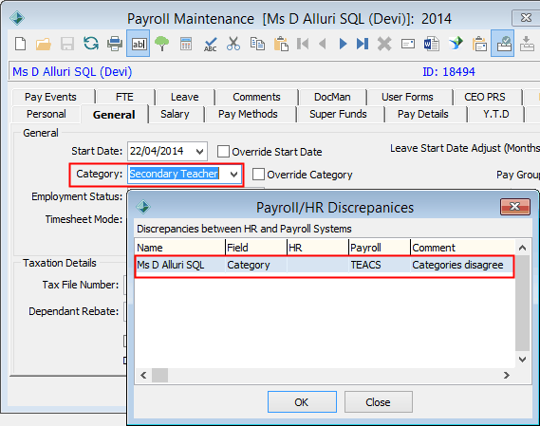Click OK in the Discrepancies dialog

pos(302,402)
